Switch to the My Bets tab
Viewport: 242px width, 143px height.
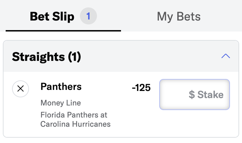tap(179, 16)
